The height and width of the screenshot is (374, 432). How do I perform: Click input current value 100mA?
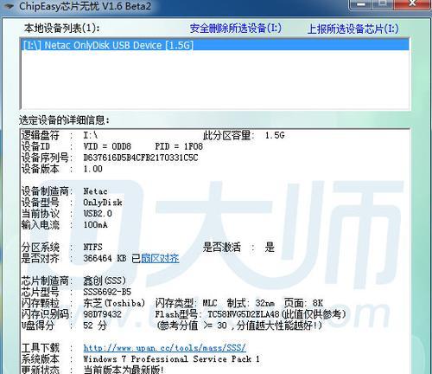[x=95, y=224]
